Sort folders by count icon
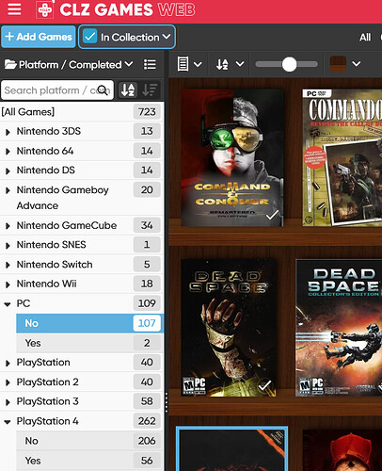 [150, 90]
